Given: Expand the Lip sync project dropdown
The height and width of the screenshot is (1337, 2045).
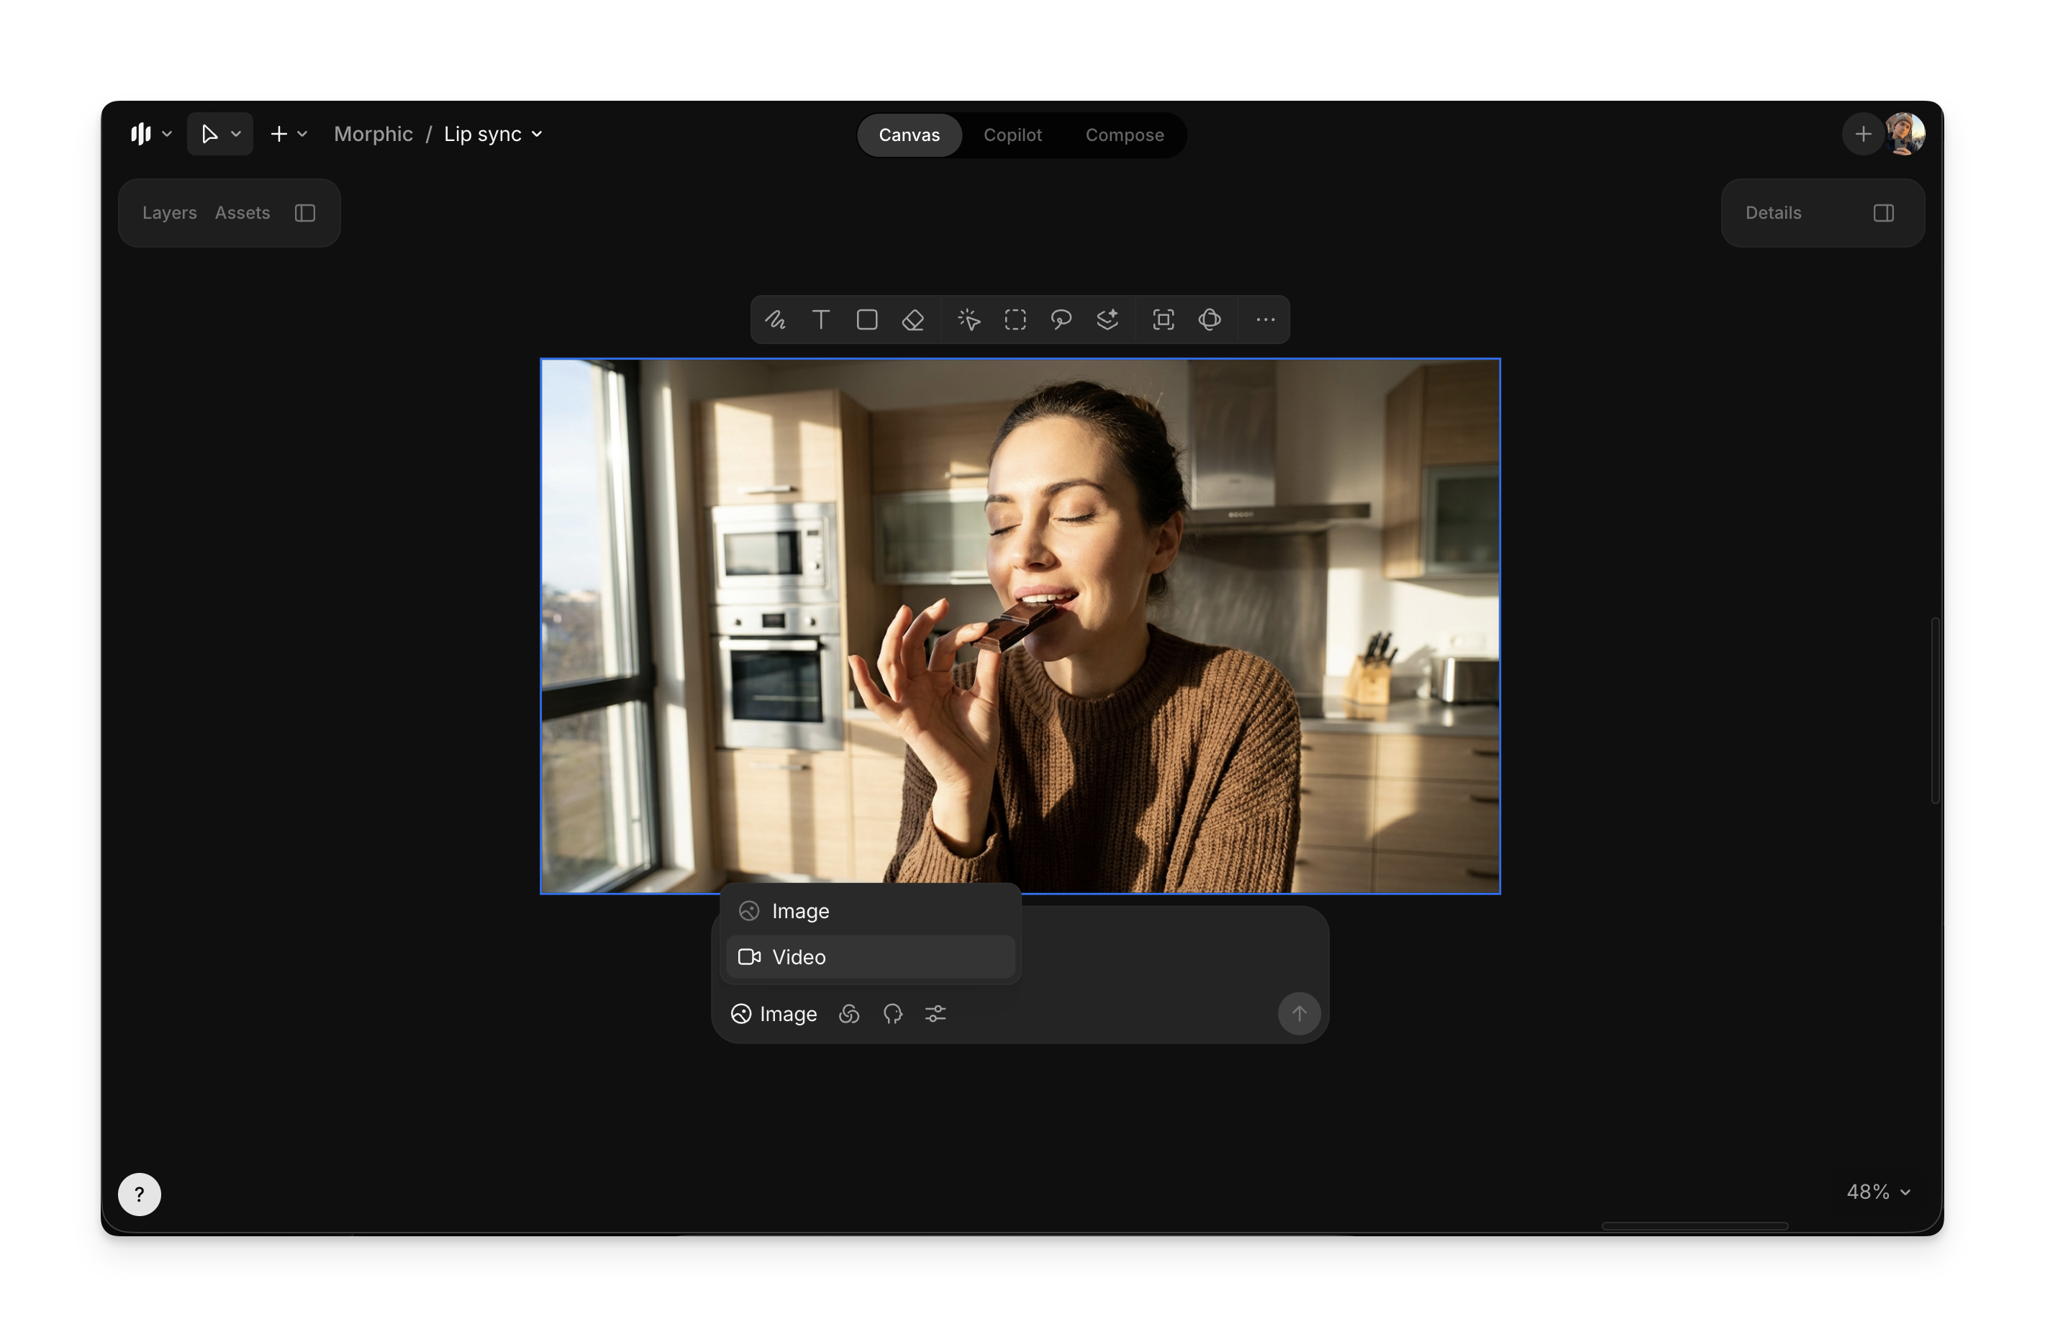Looking at the screenshot, I should (x=537, y=134).
